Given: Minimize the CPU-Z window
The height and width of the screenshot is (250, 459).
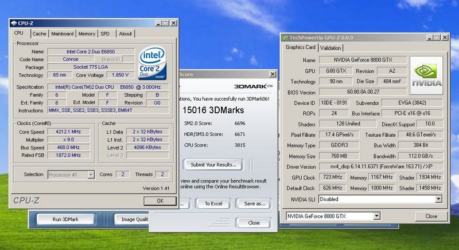Looking at the screenshot, I should pos(158,23).
